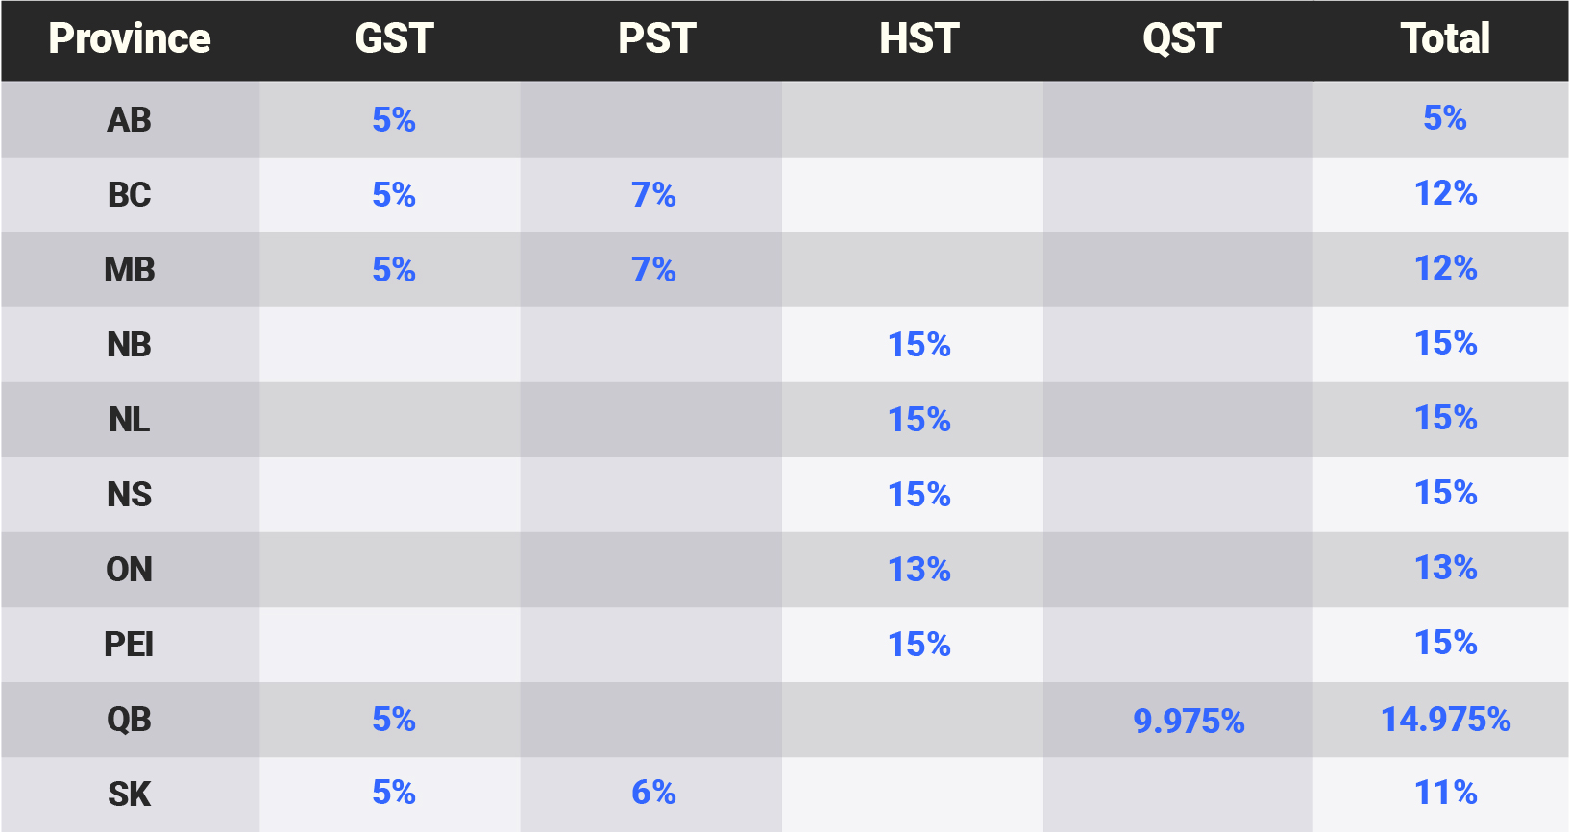Select SK's 11% total value
The image size is (1570, 832).
(x=1445, y=793)
